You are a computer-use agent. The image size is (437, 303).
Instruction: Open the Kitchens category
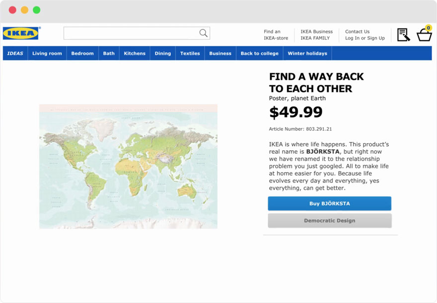click(135, 54)
